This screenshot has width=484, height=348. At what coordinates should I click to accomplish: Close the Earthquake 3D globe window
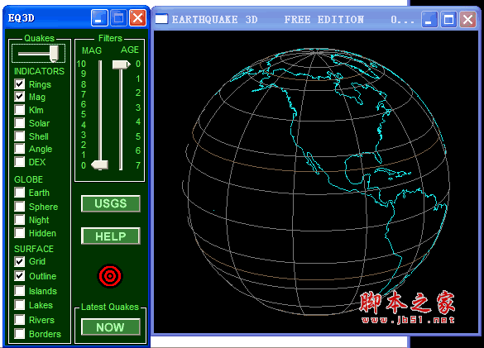point(467,20)
